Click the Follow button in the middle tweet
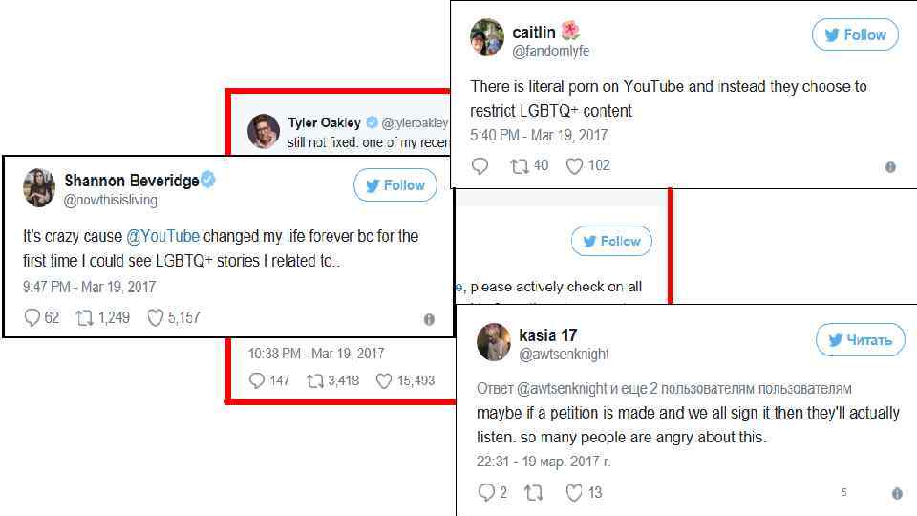The height and width of the screenshot is (516, 917). tap(611, 242)
